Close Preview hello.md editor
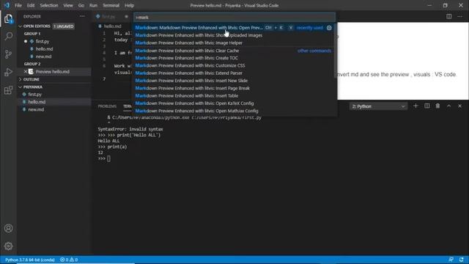Viewport: 469px width, 264px height. (26, 72)
